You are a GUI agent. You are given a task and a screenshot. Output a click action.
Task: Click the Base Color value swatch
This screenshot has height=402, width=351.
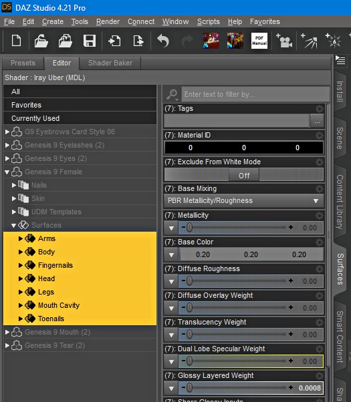[251, 254]
